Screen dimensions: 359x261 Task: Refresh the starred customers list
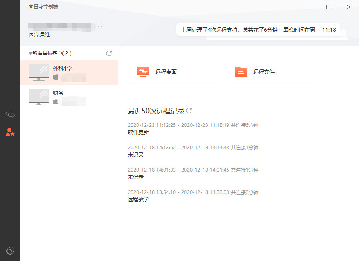109,53
